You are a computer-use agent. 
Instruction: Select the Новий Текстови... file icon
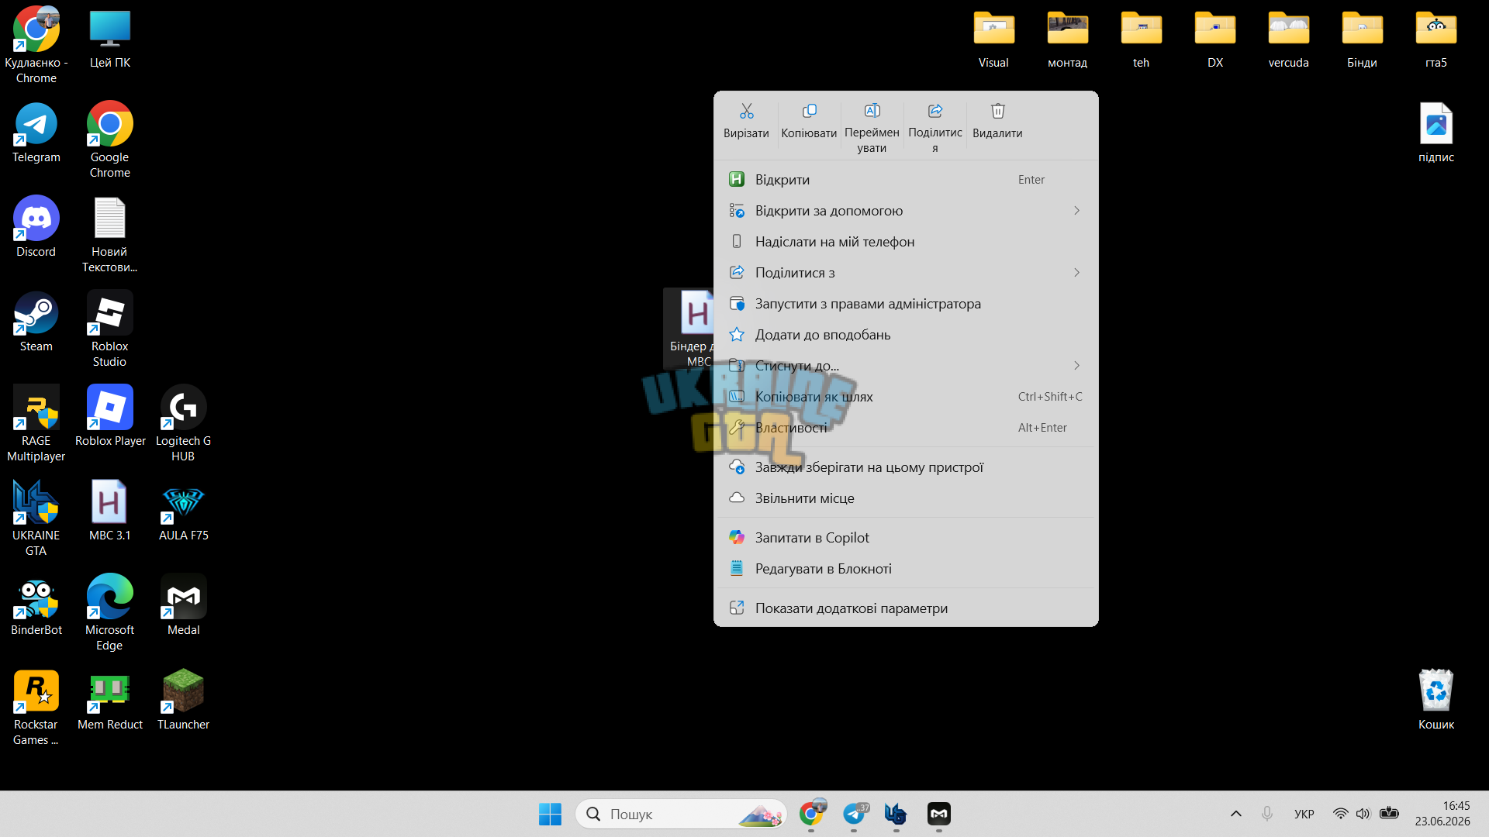click(110, 236)
